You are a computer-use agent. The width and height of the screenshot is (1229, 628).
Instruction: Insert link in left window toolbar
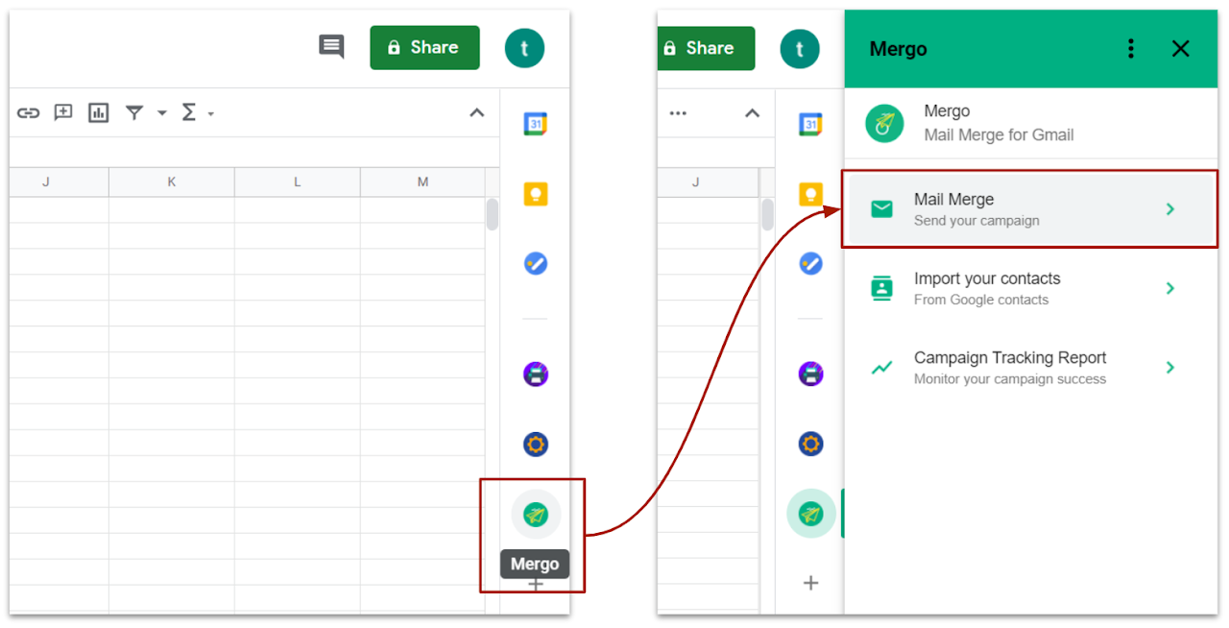tap(29, 113)
